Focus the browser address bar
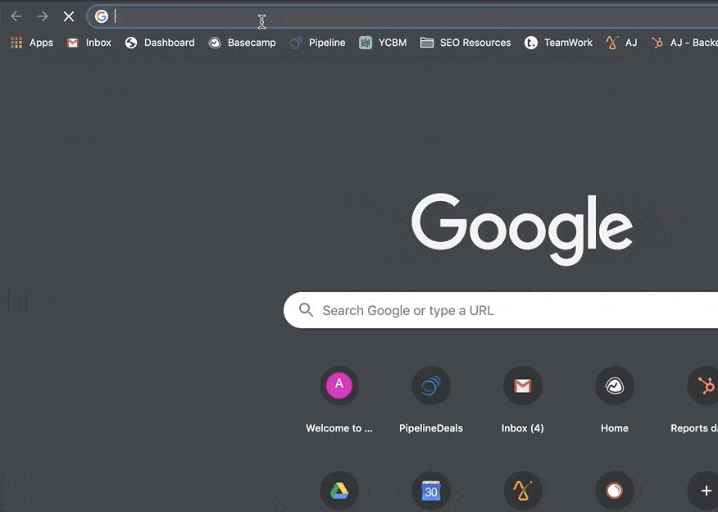Viewport: 718px width, 512px height. tap(403, 16)
